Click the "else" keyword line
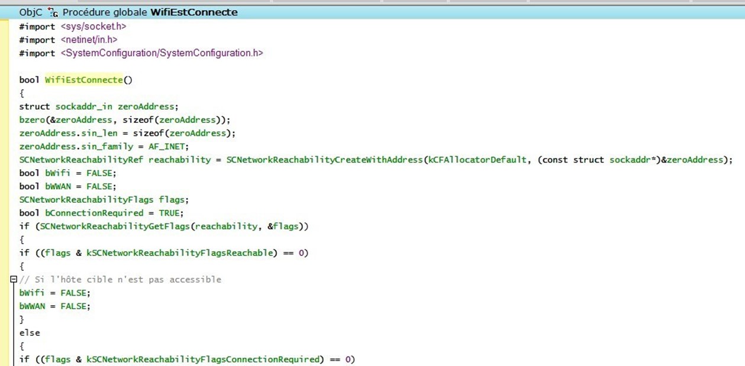Screen dimensions: 745x366 pos(30,333)
